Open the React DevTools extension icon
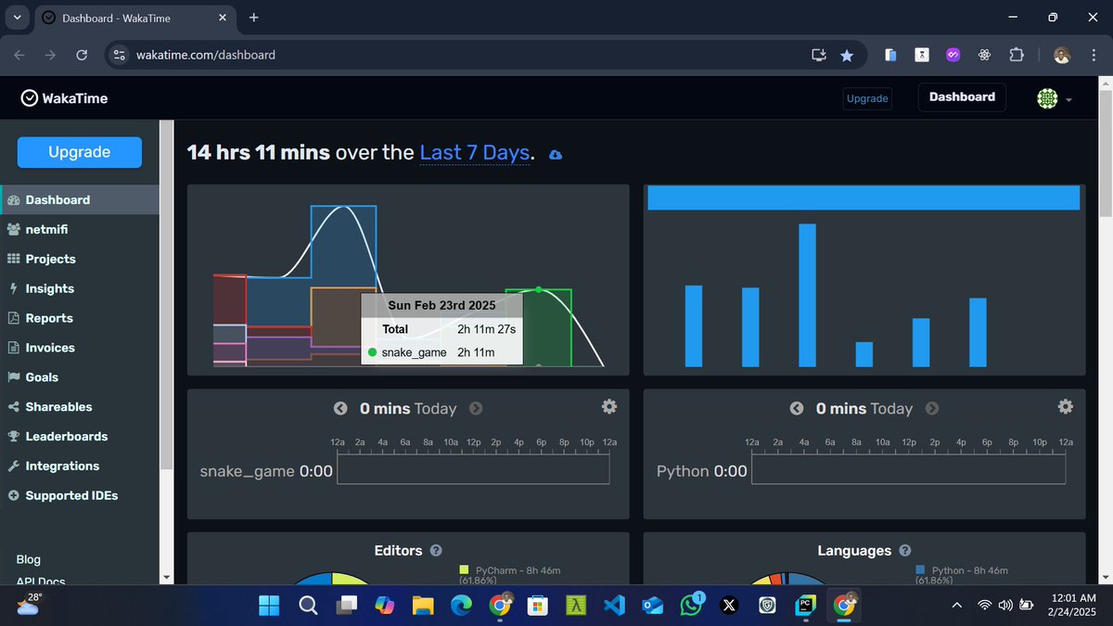1113x626 pixels. tap(984, 55)
